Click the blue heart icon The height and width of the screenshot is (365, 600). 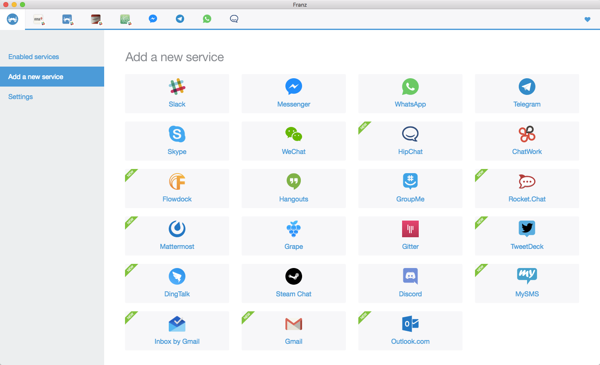[x=587, y=19]
